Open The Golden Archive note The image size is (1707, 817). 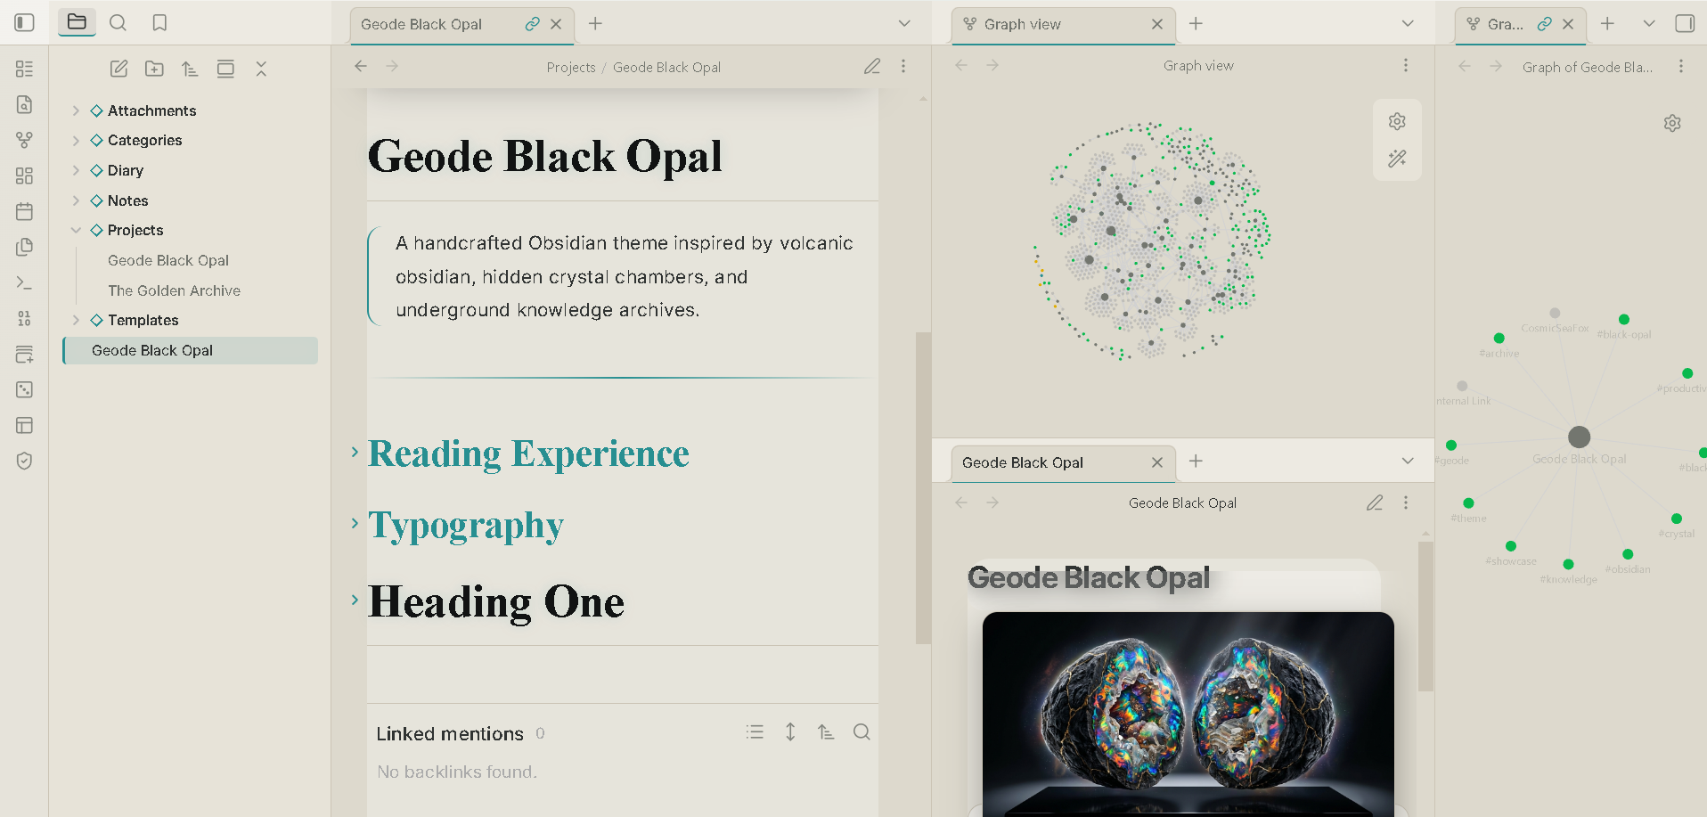pos(175,290)
